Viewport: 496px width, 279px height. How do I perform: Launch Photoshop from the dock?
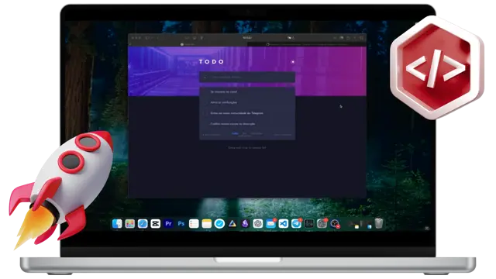tap(181, 224)
